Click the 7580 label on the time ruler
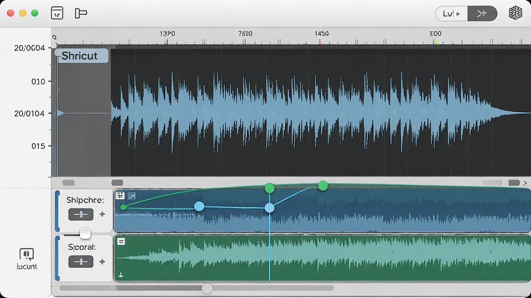The image size is (531, 298). pos(245,34)
